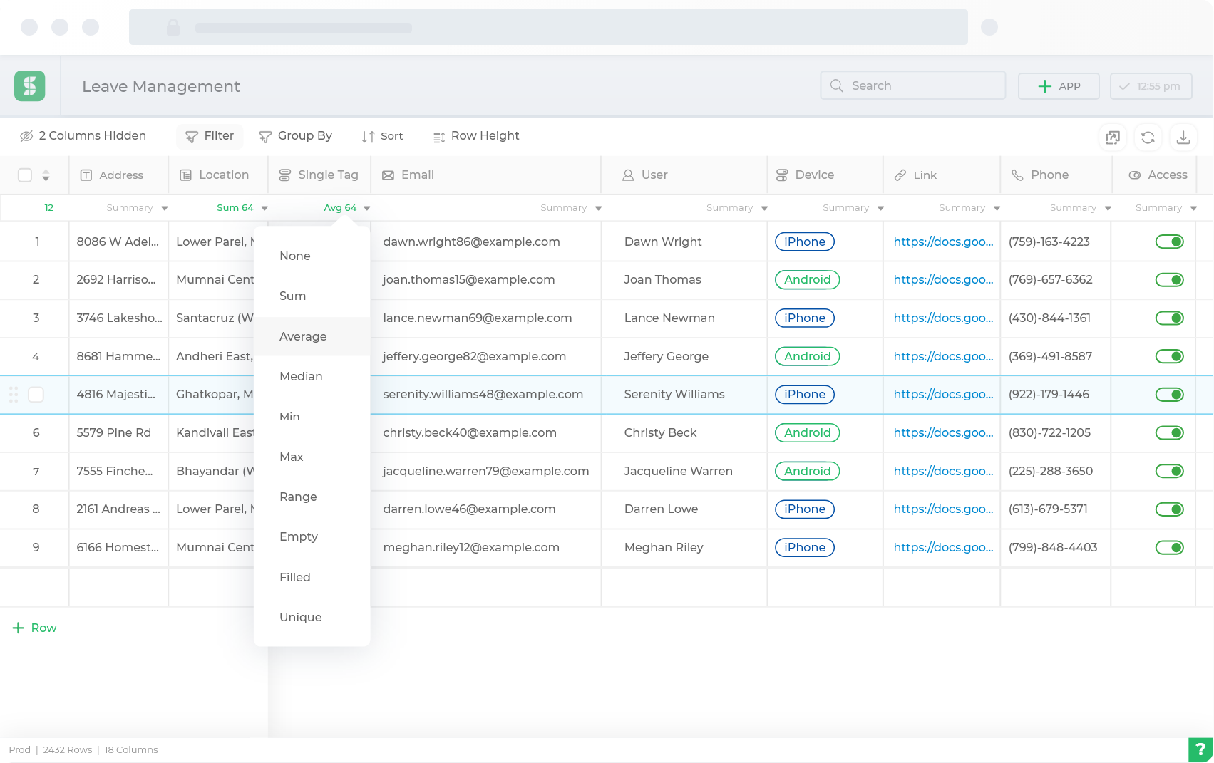Click the sort arrows beside header checkbox
The height and width of the screenshot is (763, 1214).
(46, 175)
